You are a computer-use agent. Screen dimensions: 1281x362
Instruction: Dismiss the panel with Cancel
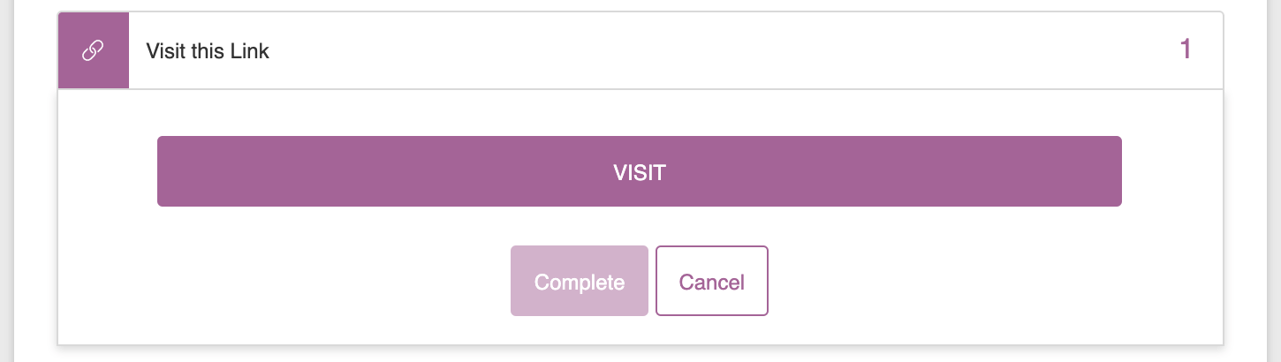712,281
